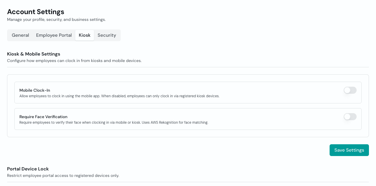The height and width of the screenshot is (186, 376).
Task: Click the AWS Rekognition description line
Action: click(x=114, y=123)
